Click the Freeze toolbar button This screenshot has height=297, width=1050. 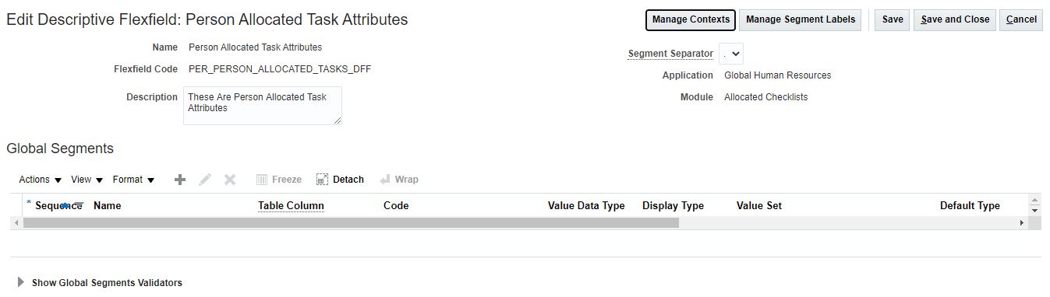click(279, 180)
